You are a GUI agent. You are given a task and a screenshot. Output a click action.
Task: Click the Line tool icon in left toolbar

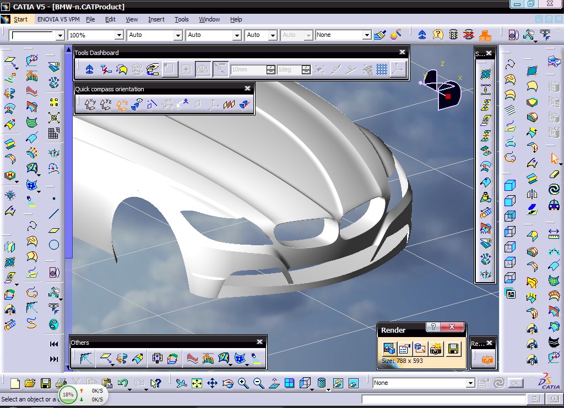pyautogui.click(x=54, y=214)
